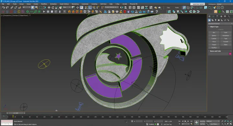Select the Lights category icon in Create panel

pyautogui.click(x=216, y=20)
